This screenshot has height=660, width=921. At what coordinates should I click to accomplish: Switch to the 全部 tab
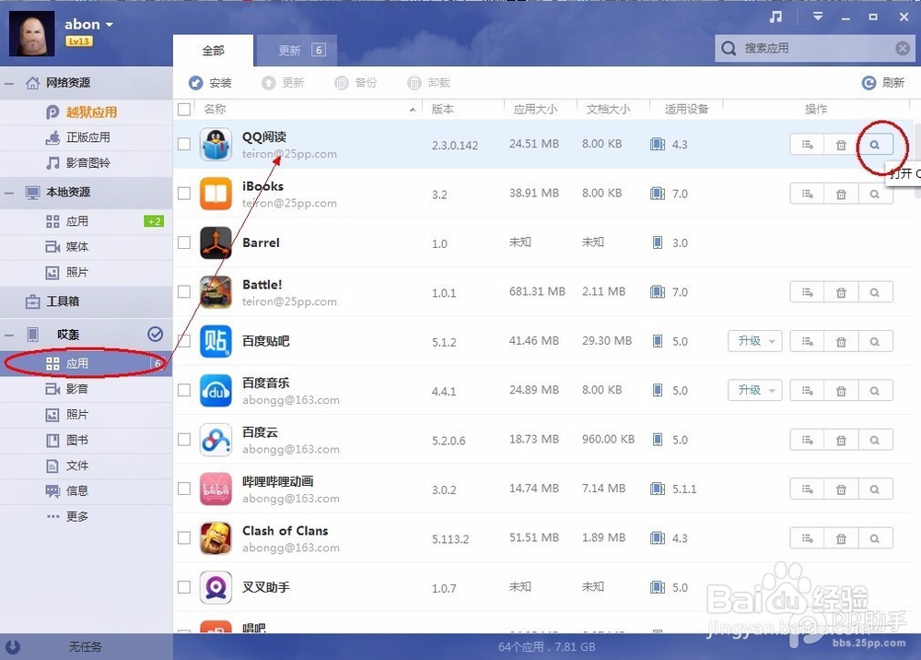(214, 51)
